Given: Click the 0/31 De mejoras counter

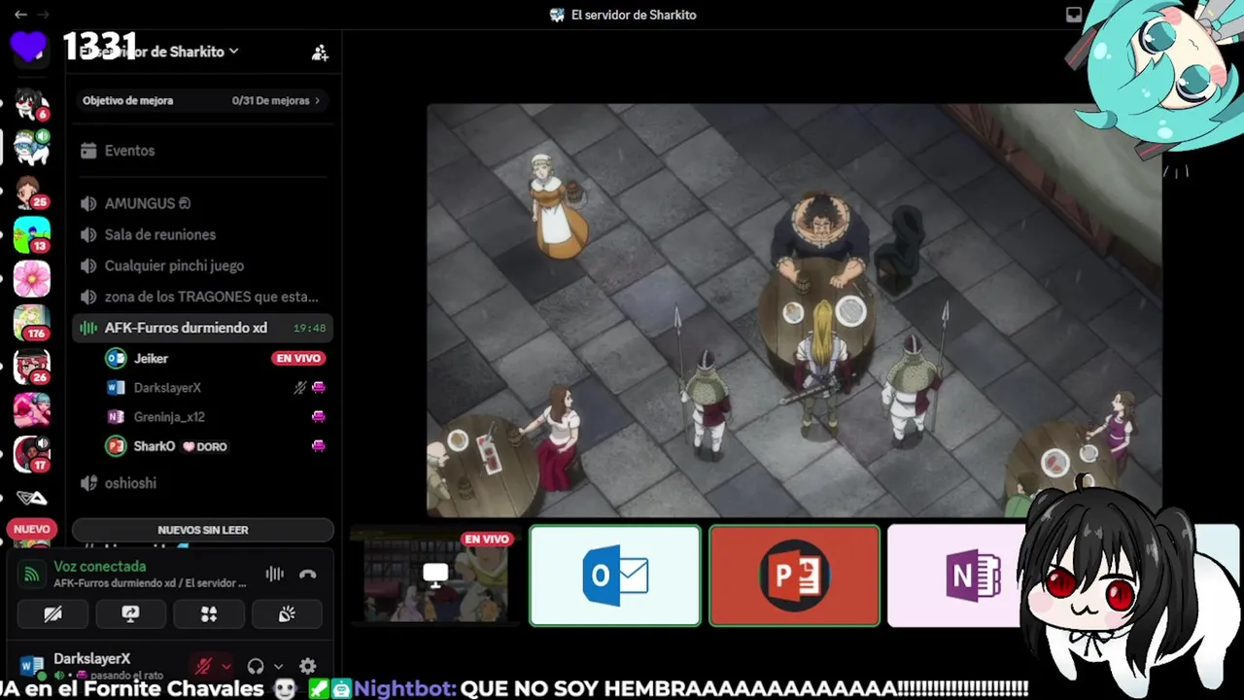Looking at the screenshot, I should [x=270, y=100].
